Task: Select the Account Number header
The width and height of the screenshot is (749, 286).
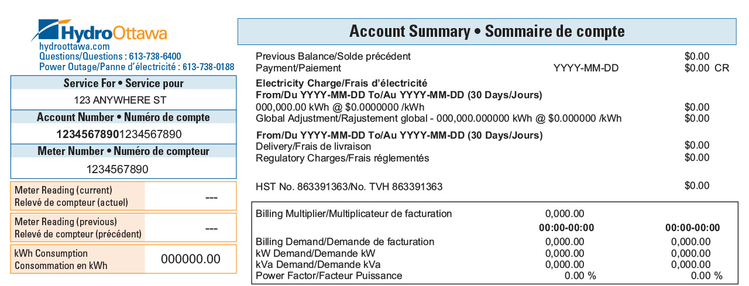Action: (123, 117)
